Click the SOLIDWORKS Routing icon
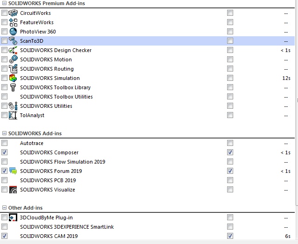This screenshot has width=298, height=244. click(13, 69)
